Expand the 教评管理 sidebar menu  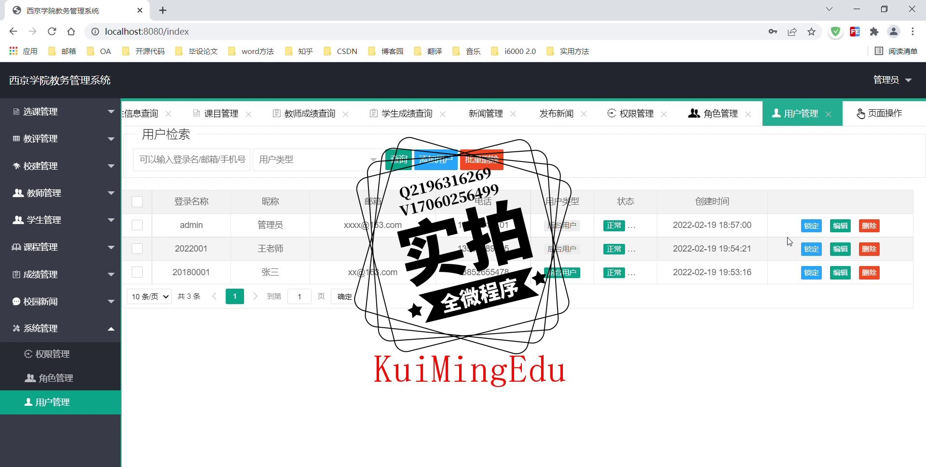point(60,139)
